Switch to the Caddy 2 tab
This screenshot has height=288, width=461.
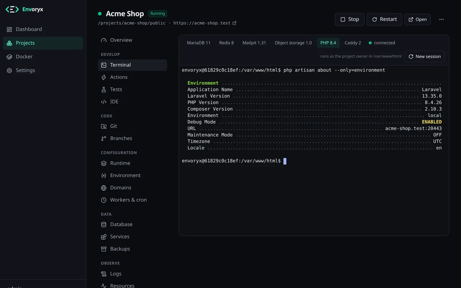[353, 43]
